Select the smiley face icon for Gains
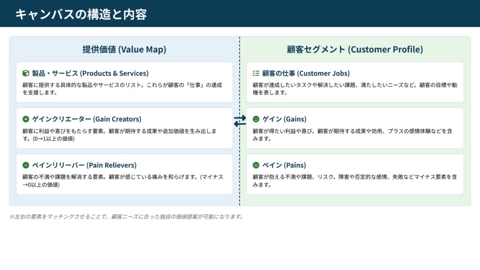Viewport: 480px width, 270px height. click(x=256, y=119)
